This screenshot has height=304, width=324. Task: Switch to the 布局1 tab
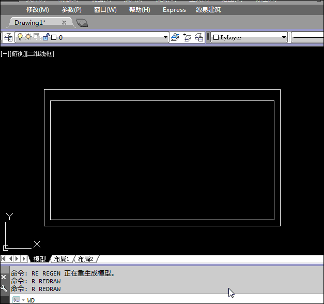click(61, 259)
